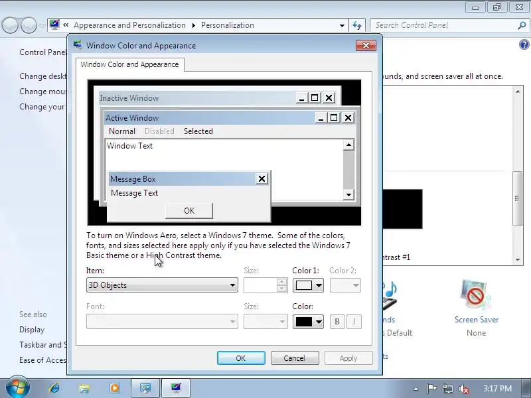Open the clock showing 3:17 PM

(x=497, y=388)
